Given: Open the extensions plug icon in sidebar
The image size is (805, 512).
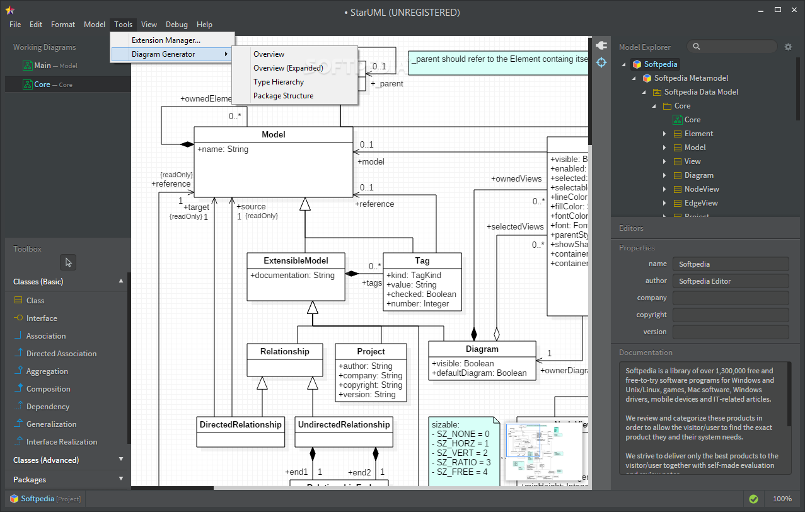Looking at the screenshot, I should (601, 45).
